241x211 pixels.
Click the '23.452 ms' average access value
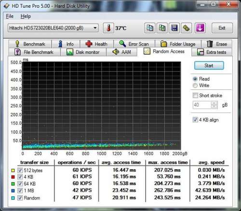[x=124, y=190]
